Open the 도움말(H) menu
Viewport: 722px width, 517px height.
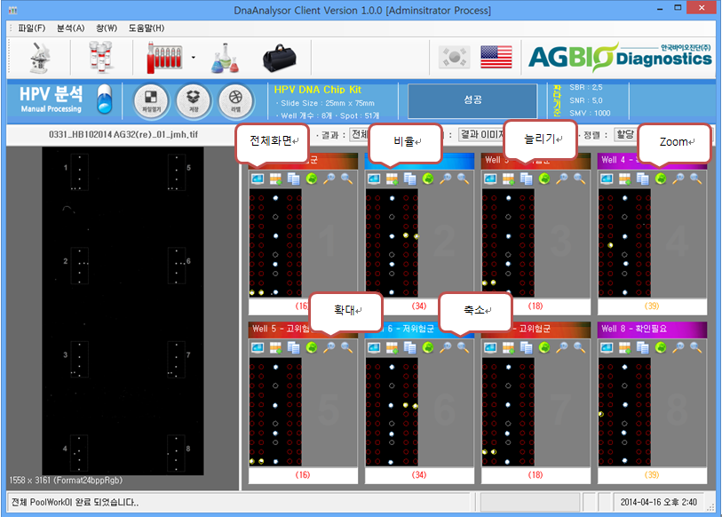coord(146,28)
